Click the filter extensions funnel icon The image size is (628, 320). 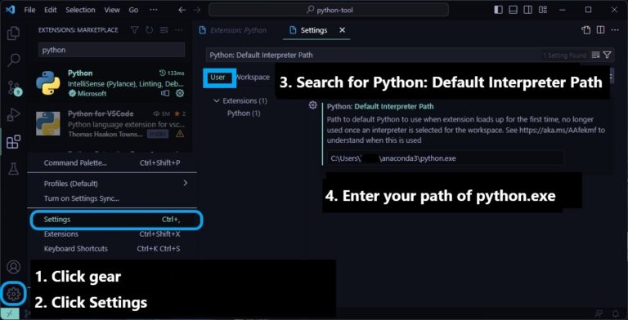coord(135,30)
